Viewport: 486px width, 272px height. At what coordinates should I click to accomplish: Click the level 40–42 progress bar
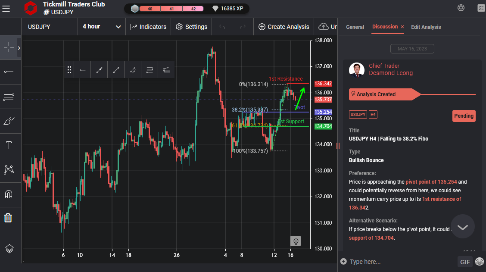coord(171,9)
